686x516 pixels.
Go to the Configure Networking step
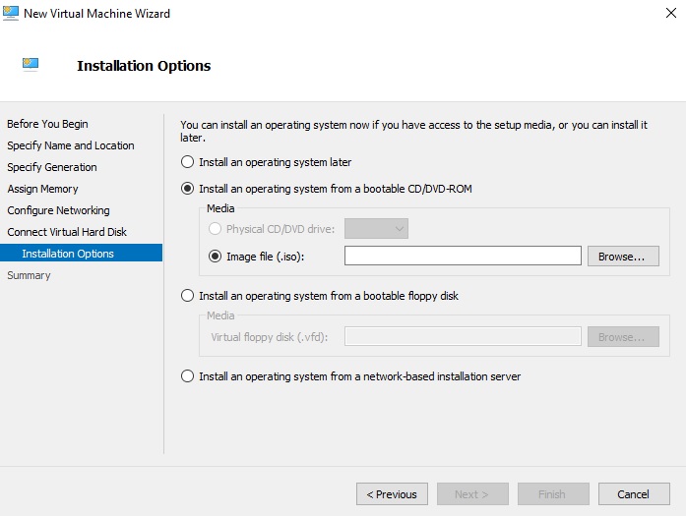[58, 210]
